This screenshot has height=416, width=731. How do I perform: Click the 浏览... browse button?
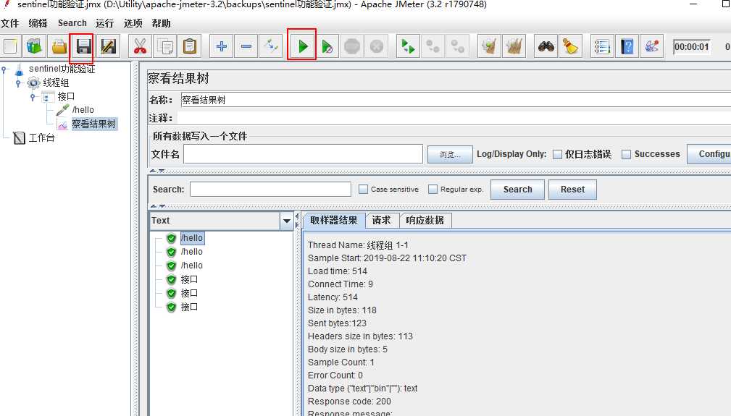450,155
